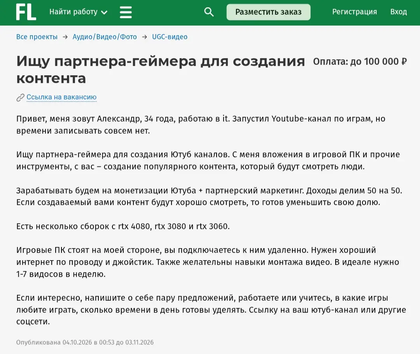Image resolution: width=420 pixels, height=354 pixels.
Task: Open the Регистрация page
Action: pyautogui.click(x=354, y=12)
